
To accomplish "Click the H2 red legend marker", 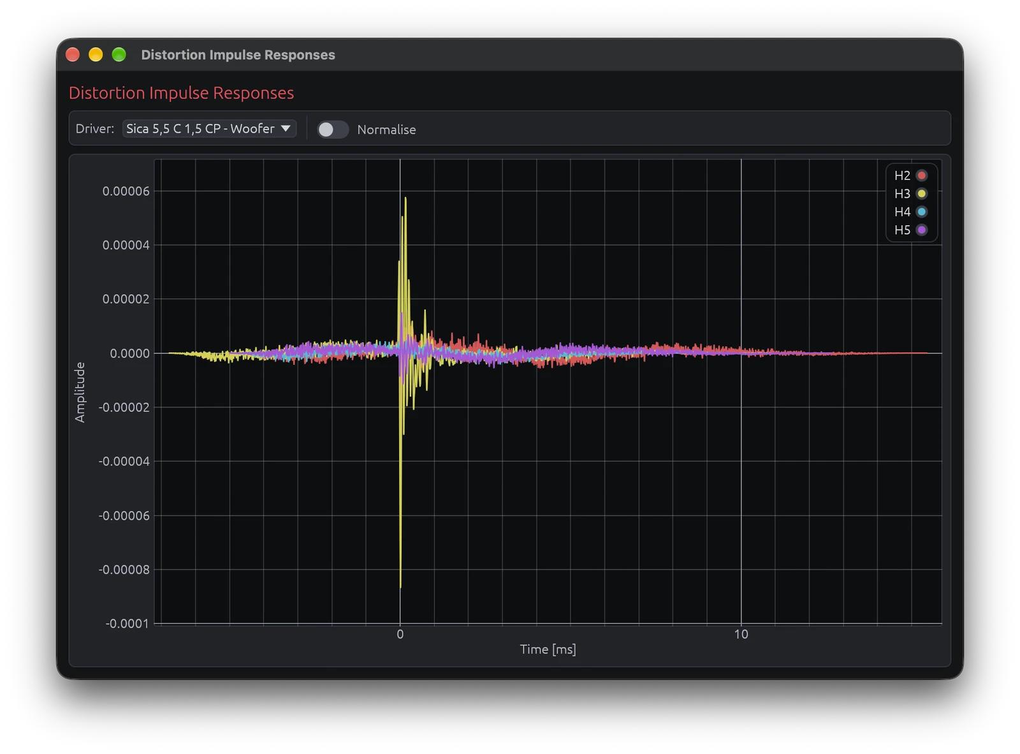I will tap(921, 175).
